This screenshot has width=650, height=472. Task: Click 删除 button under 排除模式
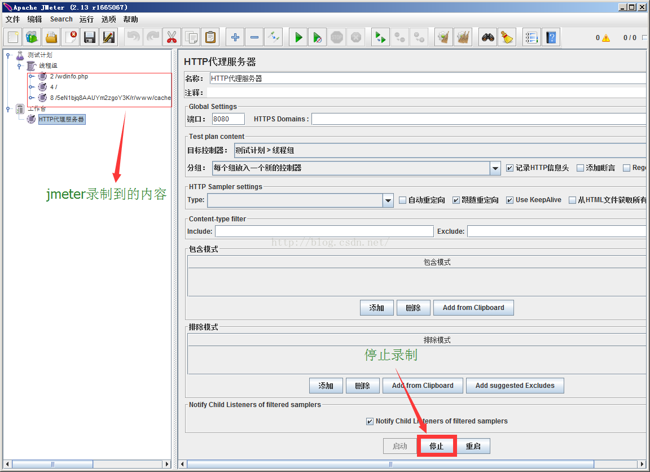coord(362,385)
